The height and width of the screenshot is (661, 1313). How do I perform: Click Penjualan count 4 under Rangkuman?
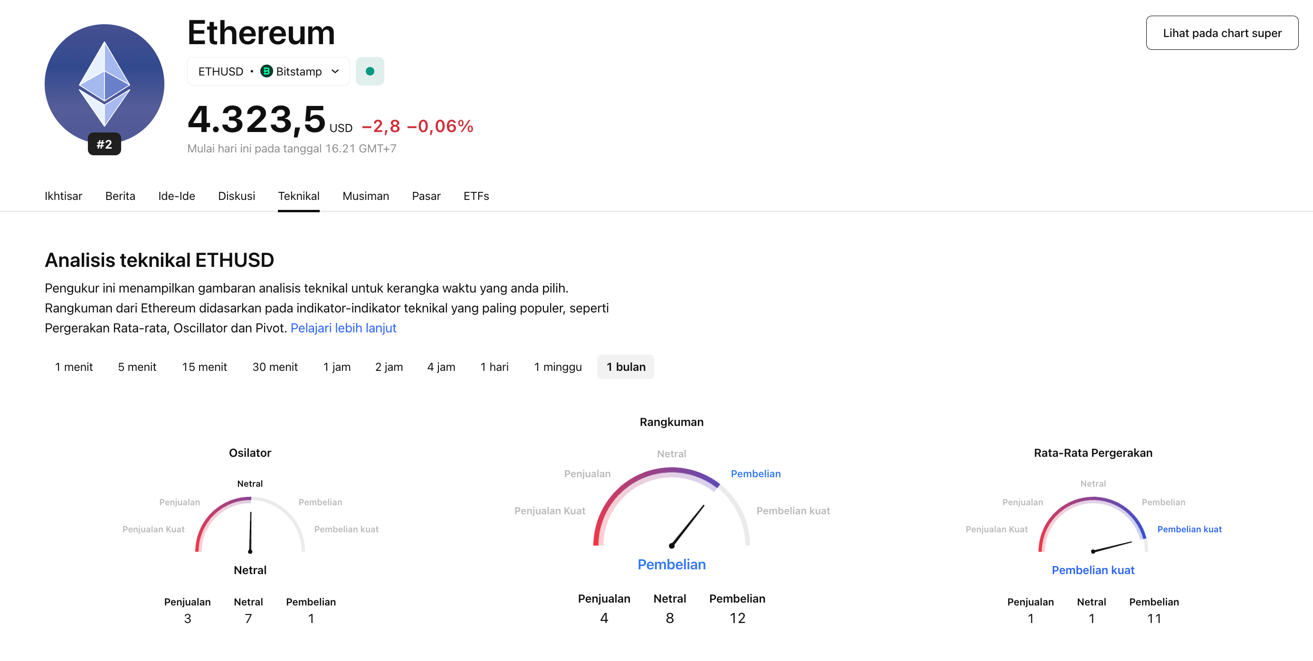tap(604, 618)
